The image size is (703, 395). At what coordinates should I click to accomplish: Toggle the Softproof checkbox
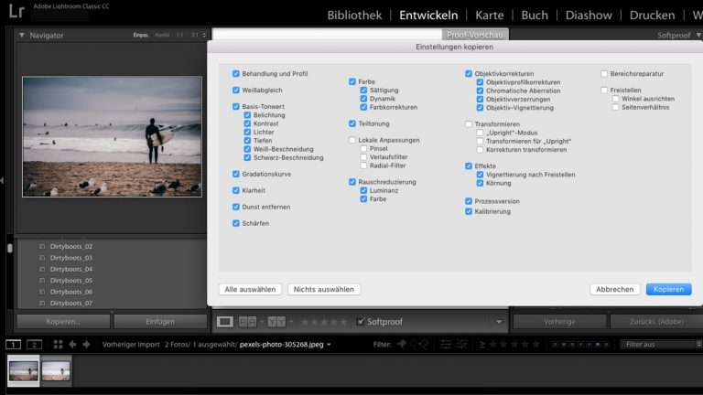coord(361,322)
